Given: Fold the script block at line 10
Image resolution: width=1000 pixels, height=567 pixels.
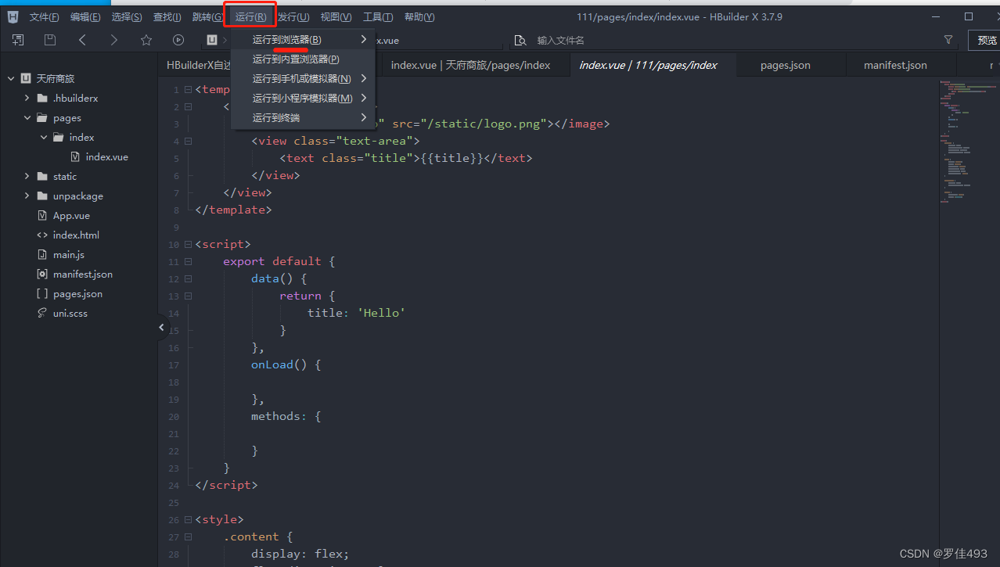Looking at the screenshot, I should [x=188, y=245].
